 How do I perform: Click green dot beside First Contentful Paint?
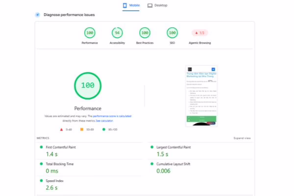41,147
